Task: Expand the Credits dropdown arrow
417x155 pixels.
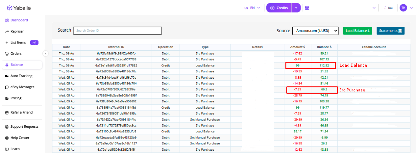Action: point(296,8)
